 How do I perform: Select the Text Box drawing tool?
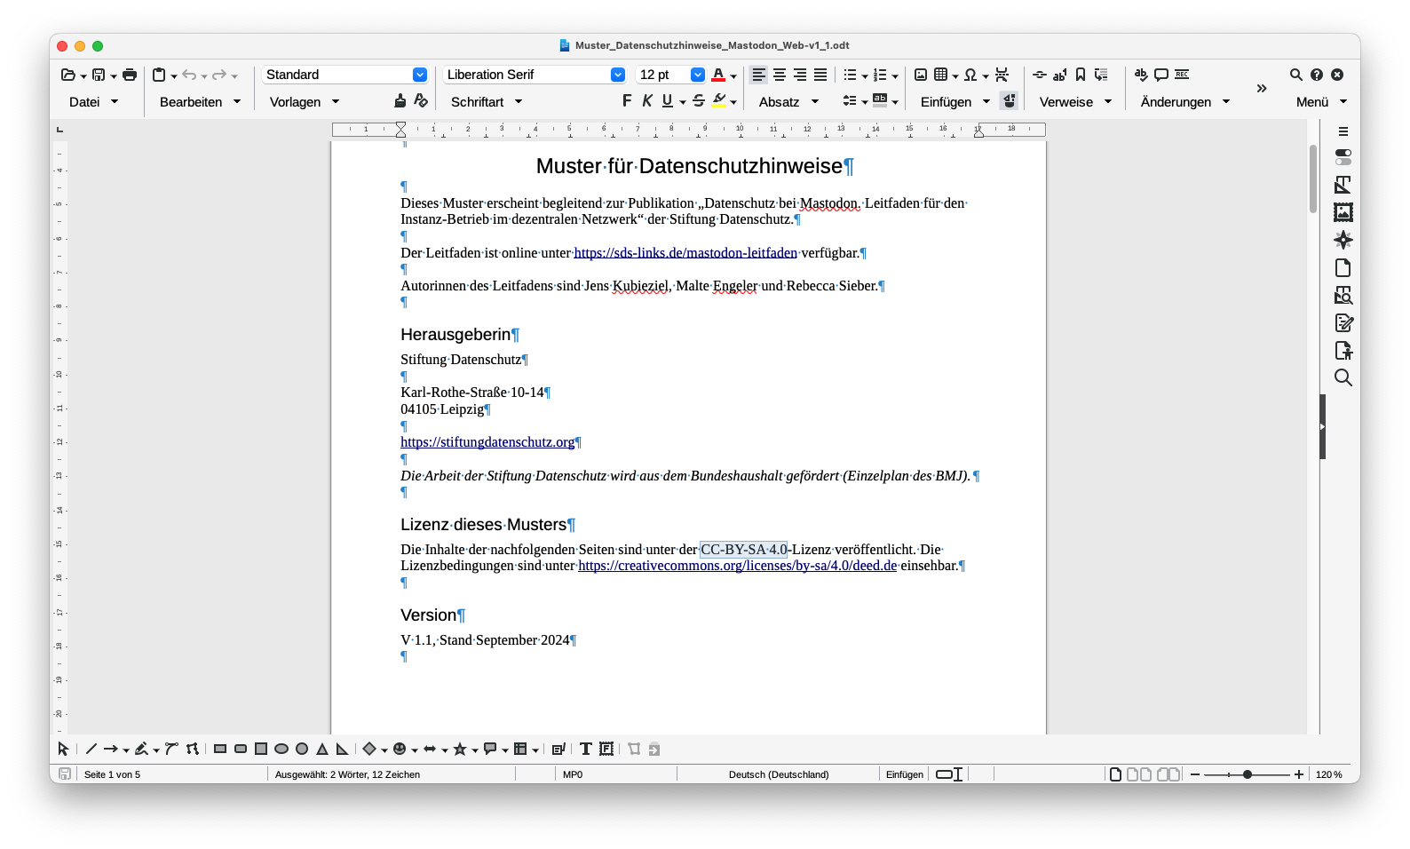(585, 750)
